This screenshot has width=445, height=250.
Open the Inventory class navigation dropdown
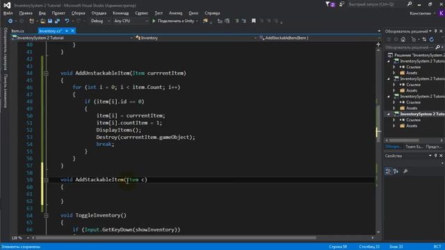pos(255,38)
